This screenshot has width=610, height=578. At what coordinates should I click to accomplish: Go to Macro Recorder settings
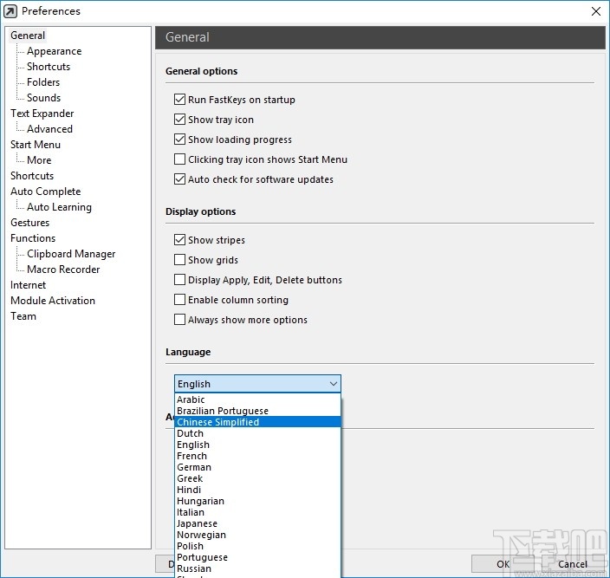[63, 270]
